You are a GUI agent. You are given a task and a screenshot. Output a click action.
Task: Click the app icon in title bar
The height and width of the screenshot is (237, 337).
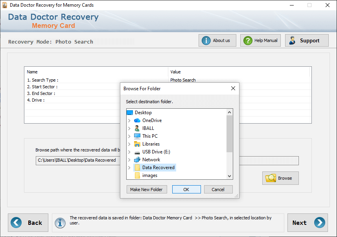pyautogui.click(x=5, y=5)
